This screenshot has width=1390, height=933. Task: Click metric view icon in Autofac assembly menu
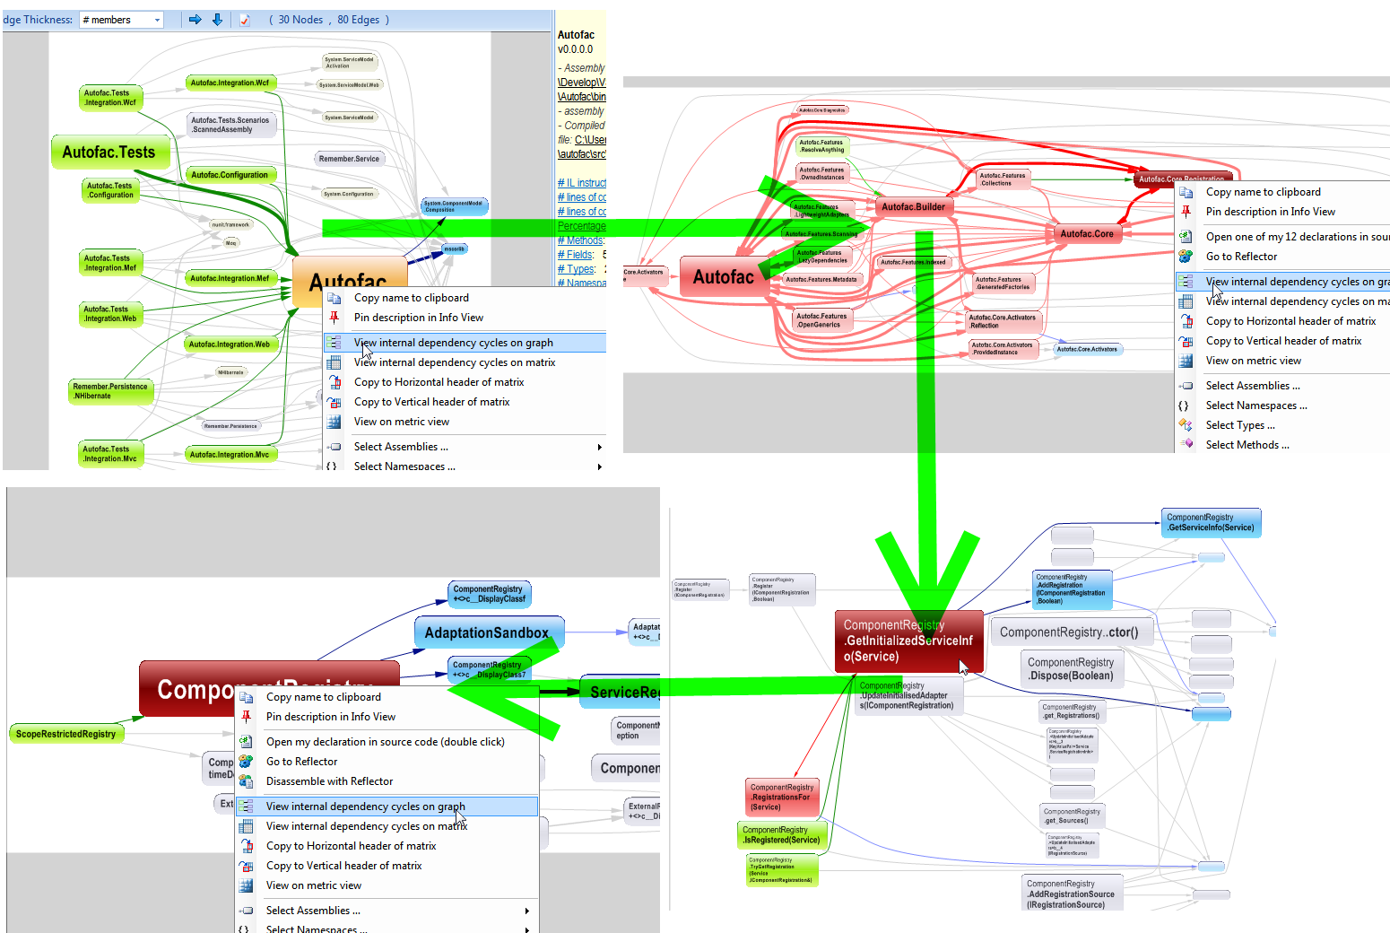[x=334, y=422]
